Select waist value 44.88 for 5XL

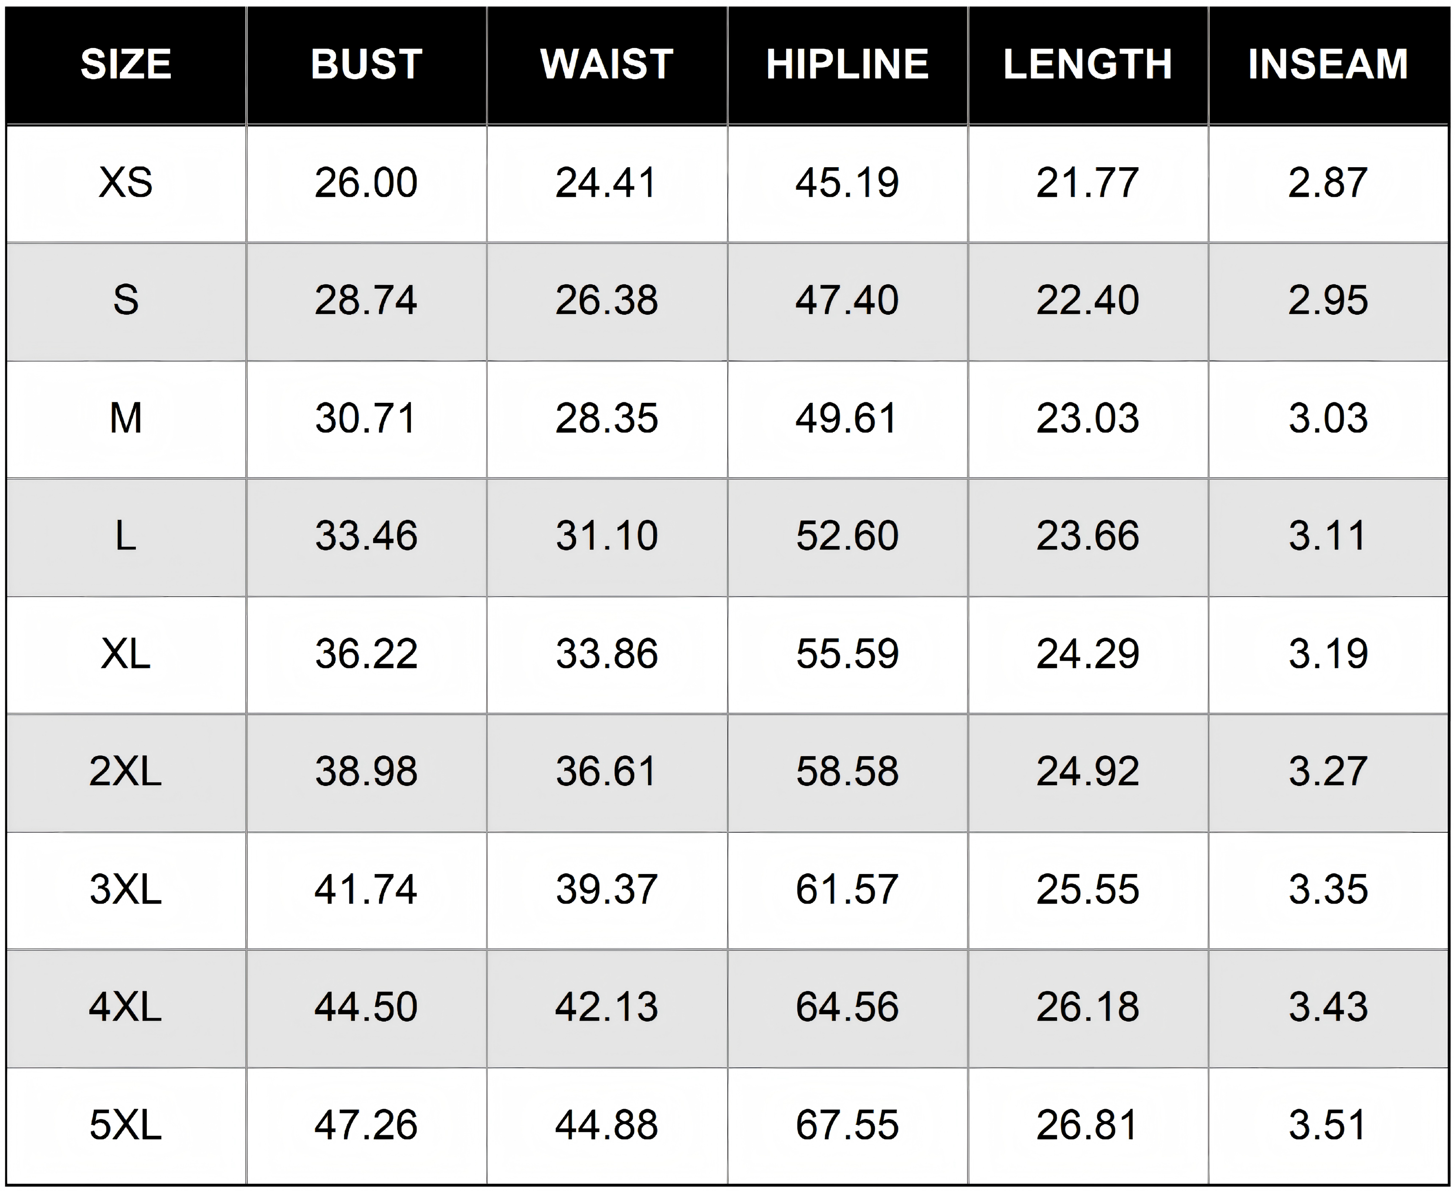coord(607,1125)
